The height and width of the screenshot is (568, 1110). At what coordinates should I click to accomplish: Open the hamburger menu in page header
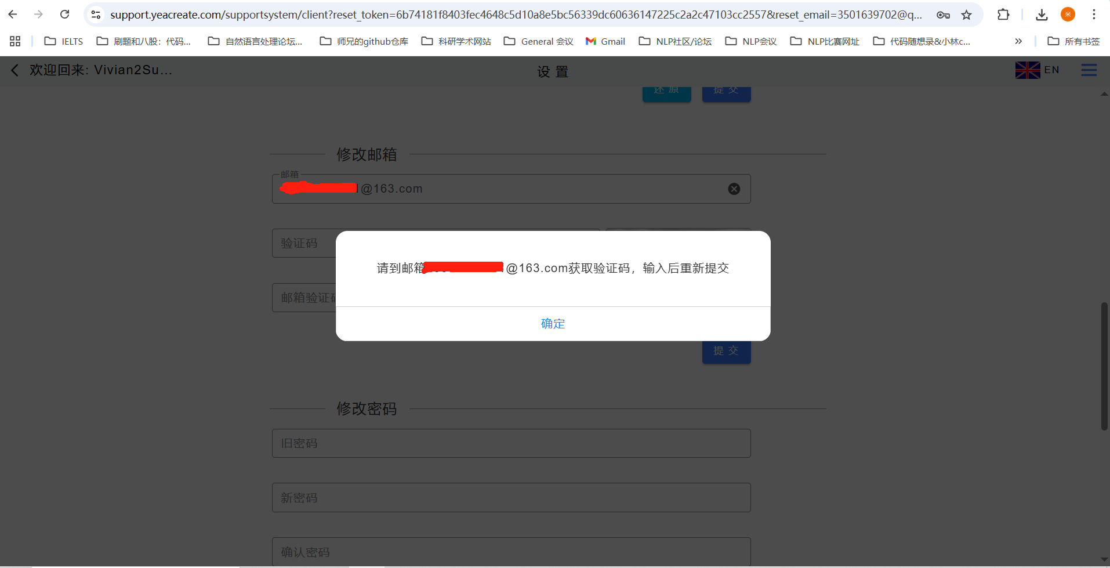1089,70
